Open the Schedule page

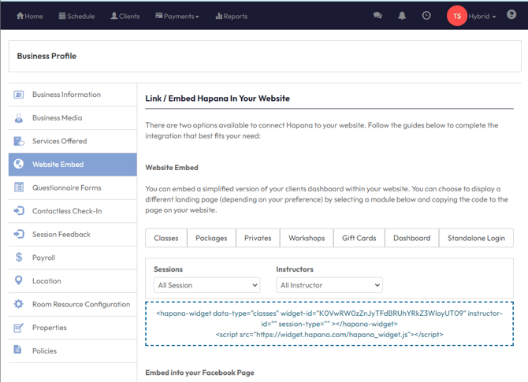point(76,16)
